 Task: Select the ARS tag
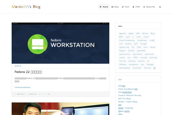[x=138, y=33]
